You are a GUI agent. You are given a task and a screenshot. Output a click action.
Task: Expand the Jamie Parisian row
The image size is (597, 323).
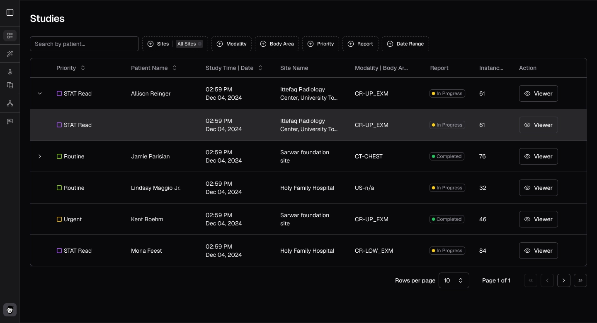click(40, 156)
